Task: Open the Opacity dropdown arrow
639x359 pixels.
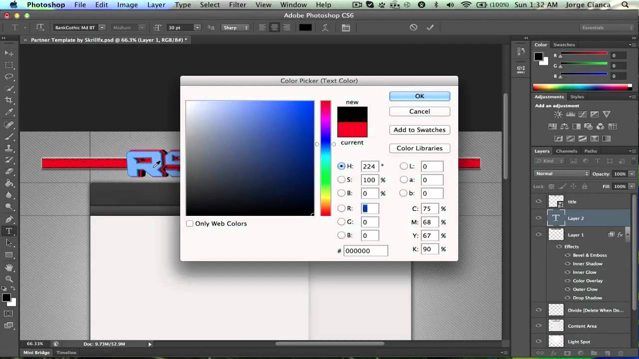Action: coord(632,174)
